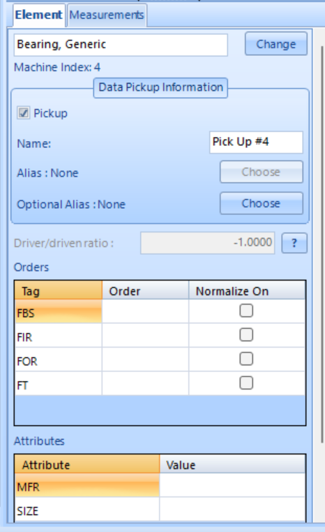Viewport: 325px width, 532px height.
Task: Select the Element tab
Action: point(38,15)
